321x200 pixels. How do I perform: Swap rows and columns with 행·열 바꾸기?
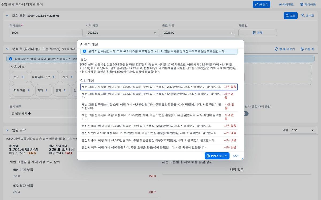pos(285,49)
